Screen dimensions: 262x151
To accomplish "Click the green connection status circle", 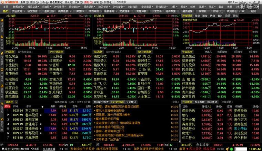I will pyautogui.click(x=231, y=149).
